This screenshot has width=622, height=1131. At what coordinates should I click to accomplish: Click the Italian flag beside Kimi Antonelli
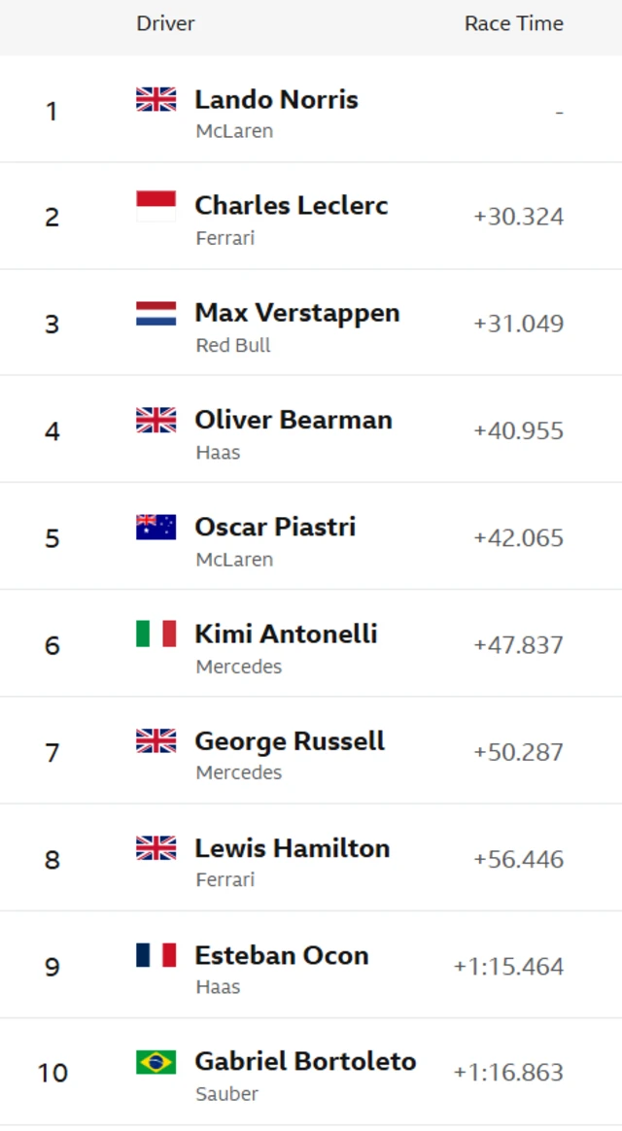coord(155,634)
